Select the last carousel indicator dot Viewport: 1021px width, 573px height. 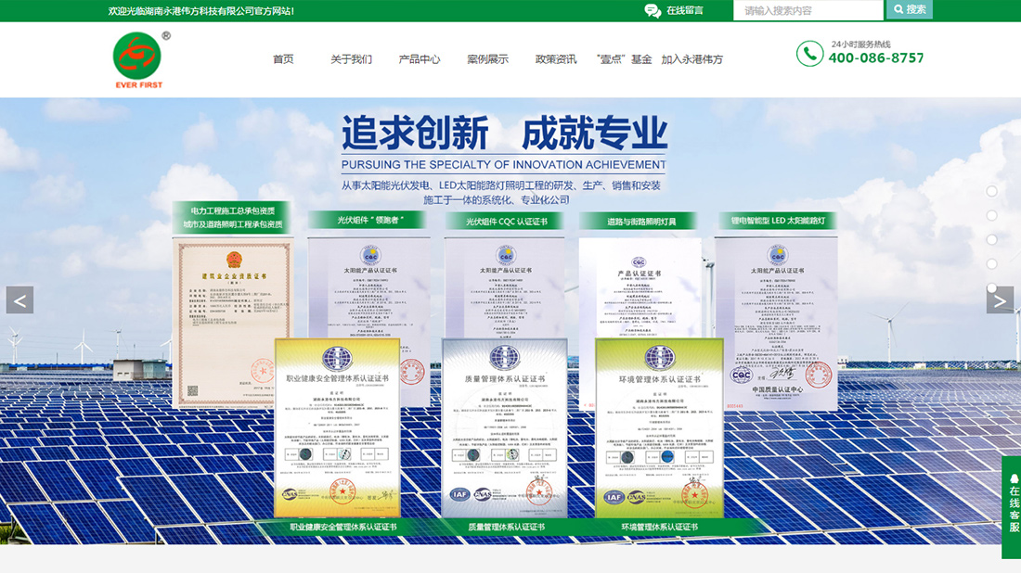click(x=991, y=287)
